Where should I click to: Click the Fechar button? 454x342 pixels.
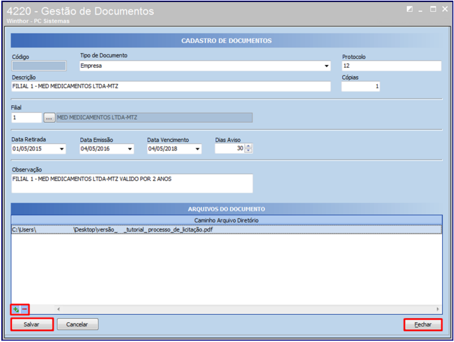point(423,325)
